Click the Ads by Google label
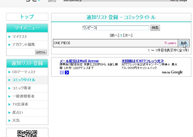 coord(172,72)
